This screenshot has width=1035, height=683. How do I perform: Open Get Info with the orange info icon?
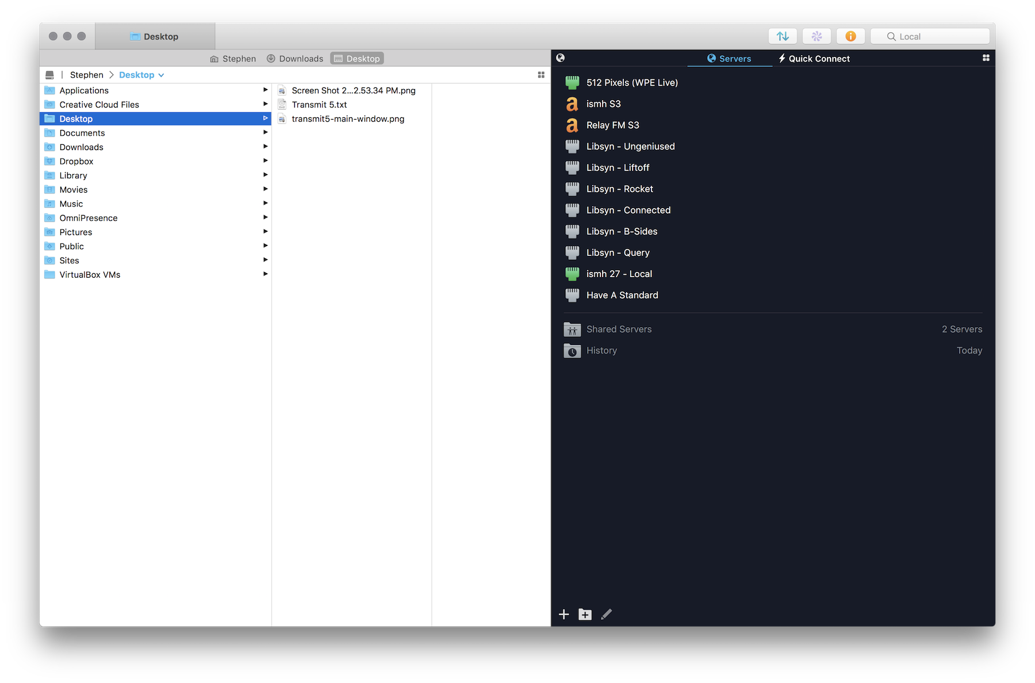850,36
